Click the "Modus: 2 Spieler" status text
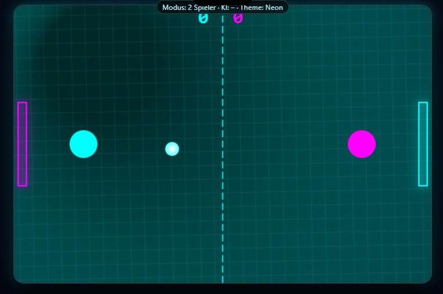The height and width of the screenshot is (294, 443). 189,8
